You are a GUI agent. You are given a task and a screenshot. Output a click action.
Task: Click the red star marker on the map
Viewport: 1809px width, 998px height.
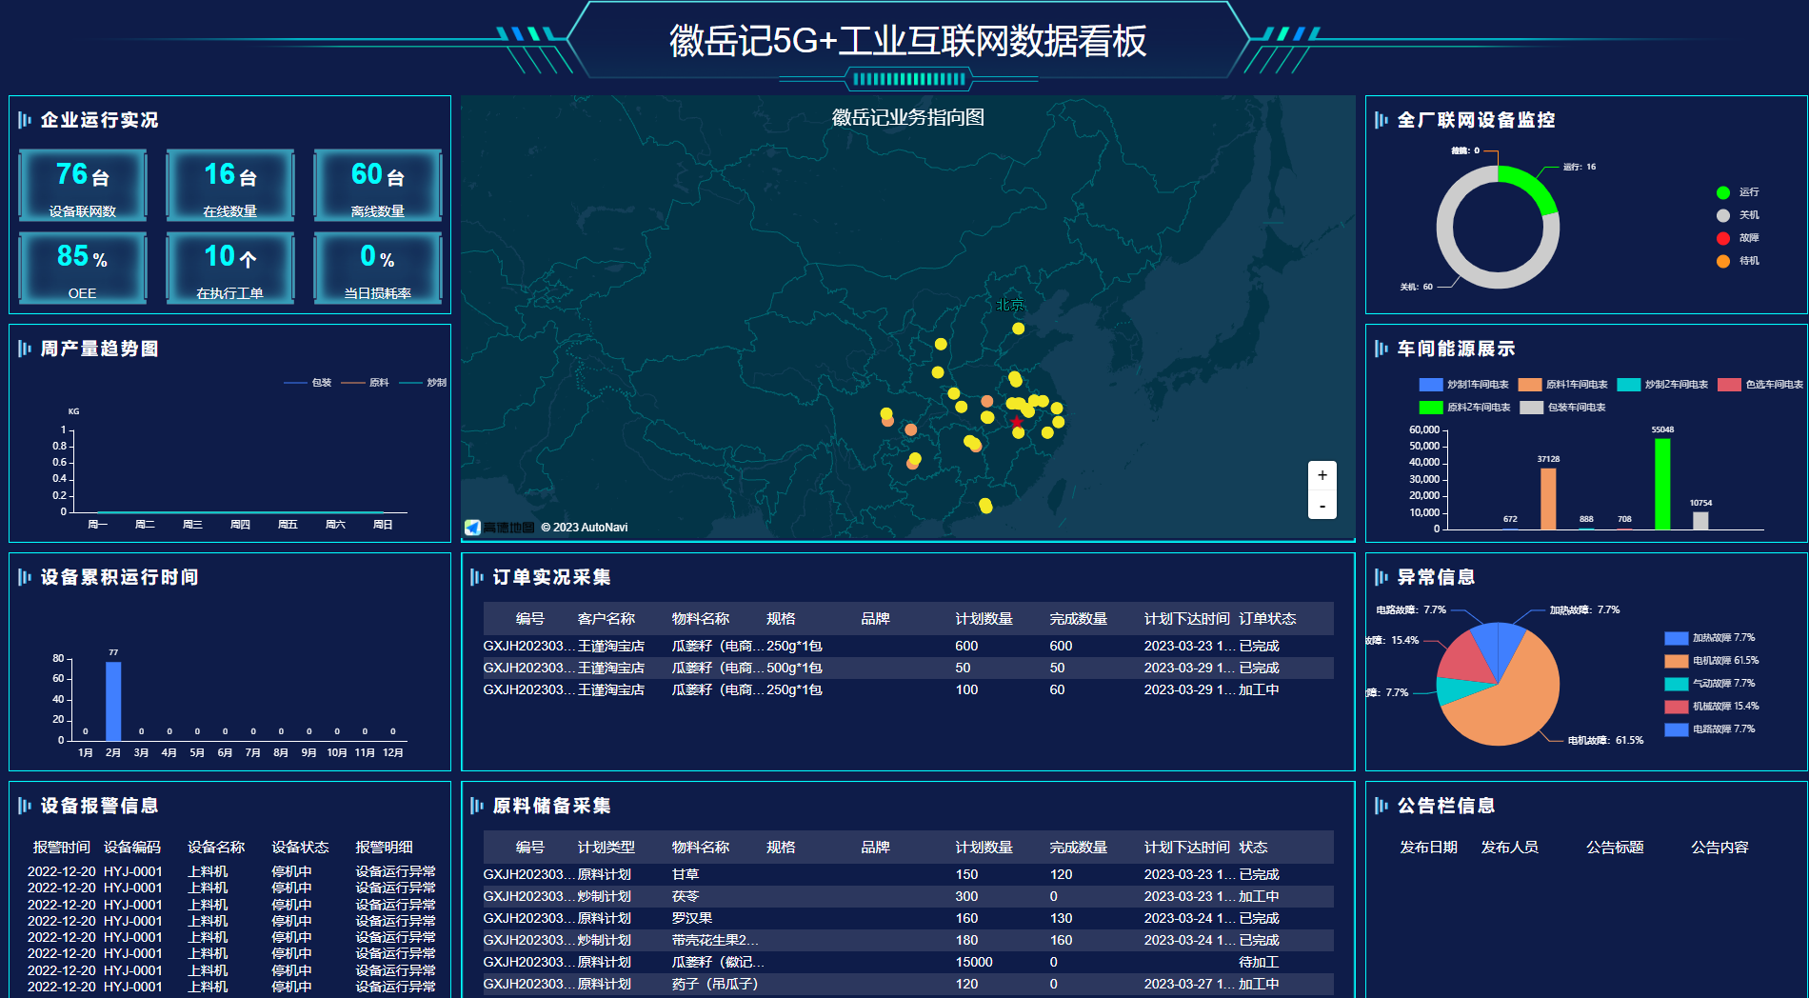pos(1017,422)
